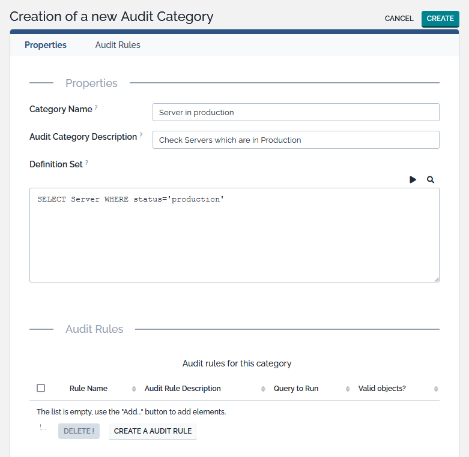Click help icon next to Definition Set
Viewport: 469px width, 457px height.
click(x=86, y=163)
